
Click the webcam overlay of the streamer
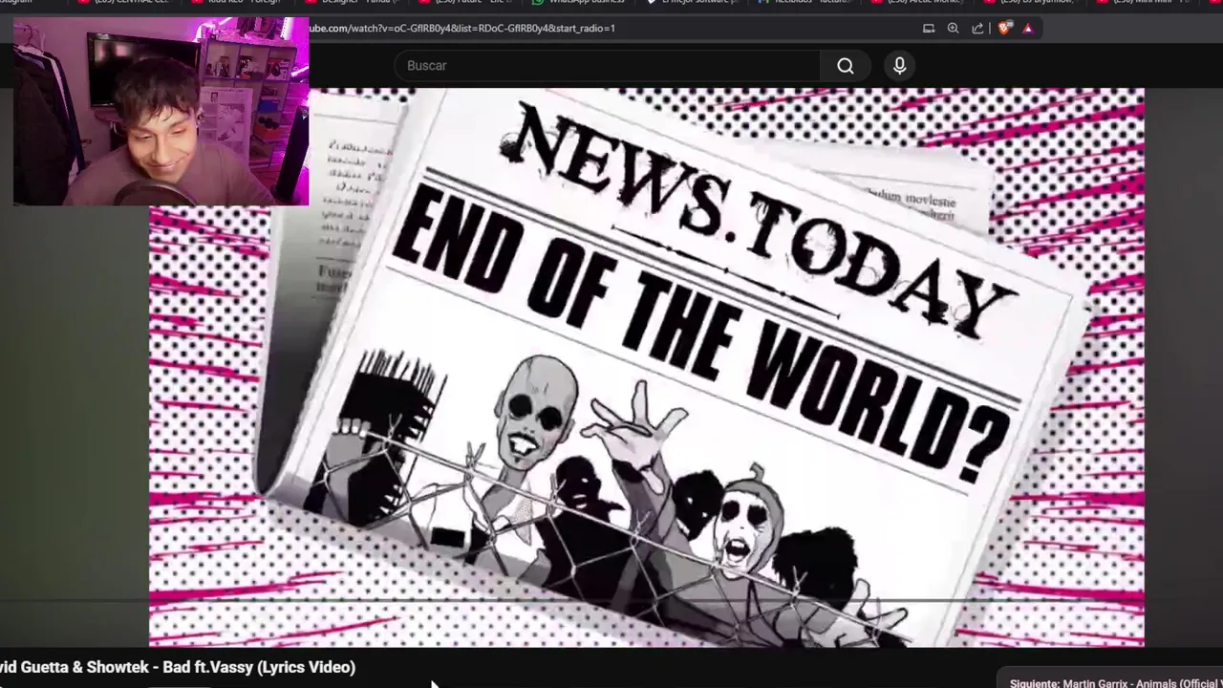[161, 112]
